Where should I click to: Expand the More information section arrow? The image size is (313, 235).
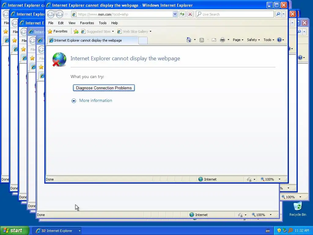pyautogui.click(x=74, y=101)
